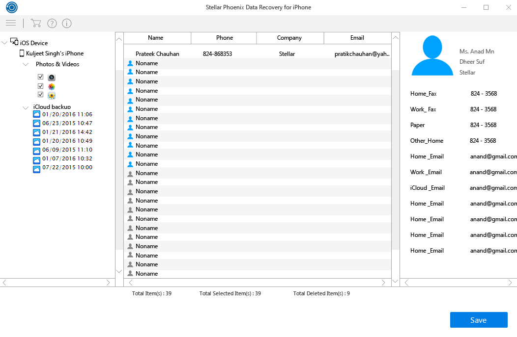Image resolution: width=517 pixels, height=337 pixels.
Task: Select the iCloud backup 07/22/2015 10:00 entry
Action: 67,167
